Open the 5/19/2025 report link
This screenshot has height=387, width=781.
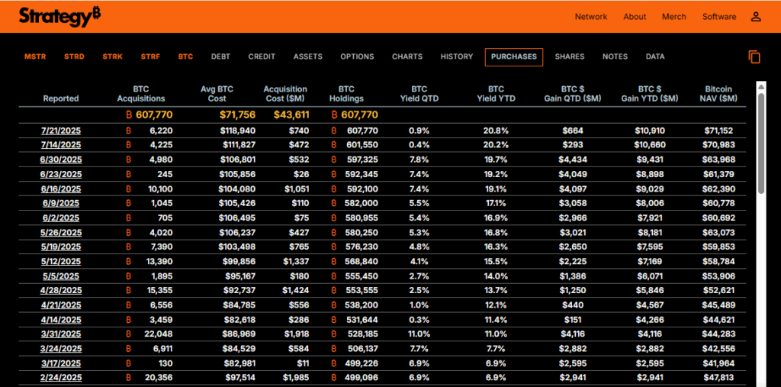(x=61, y=247)
